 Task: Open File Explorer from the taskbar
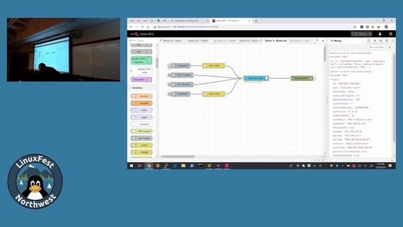click(x=183, y=166)
